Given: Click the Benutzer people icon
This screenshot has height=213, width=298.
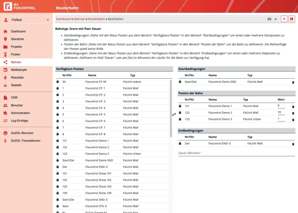Looking at the screenshot, I should click(x=5, y=105).
